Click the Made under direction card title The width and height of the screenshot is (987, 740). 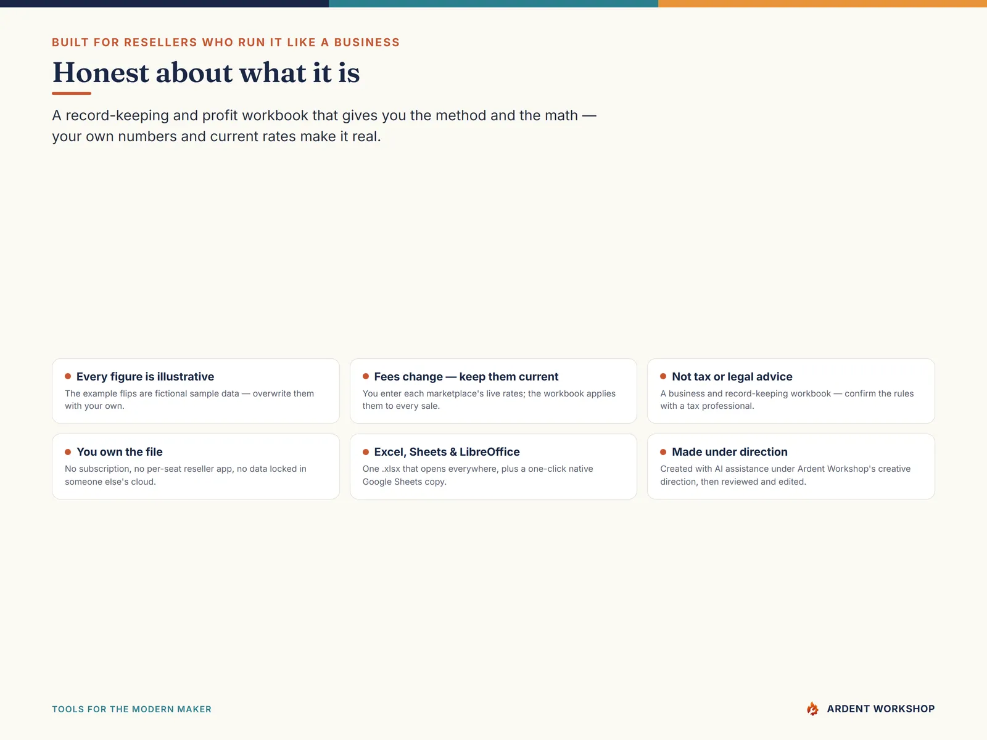point(730,452)
